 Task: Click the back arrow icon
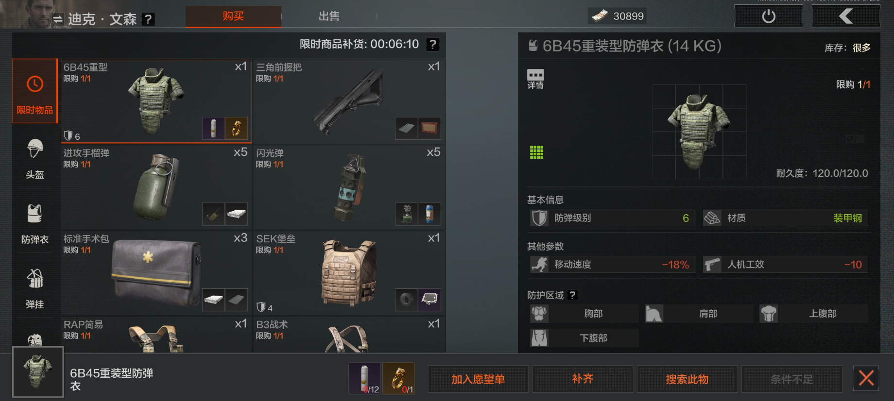tap(846, 17)
